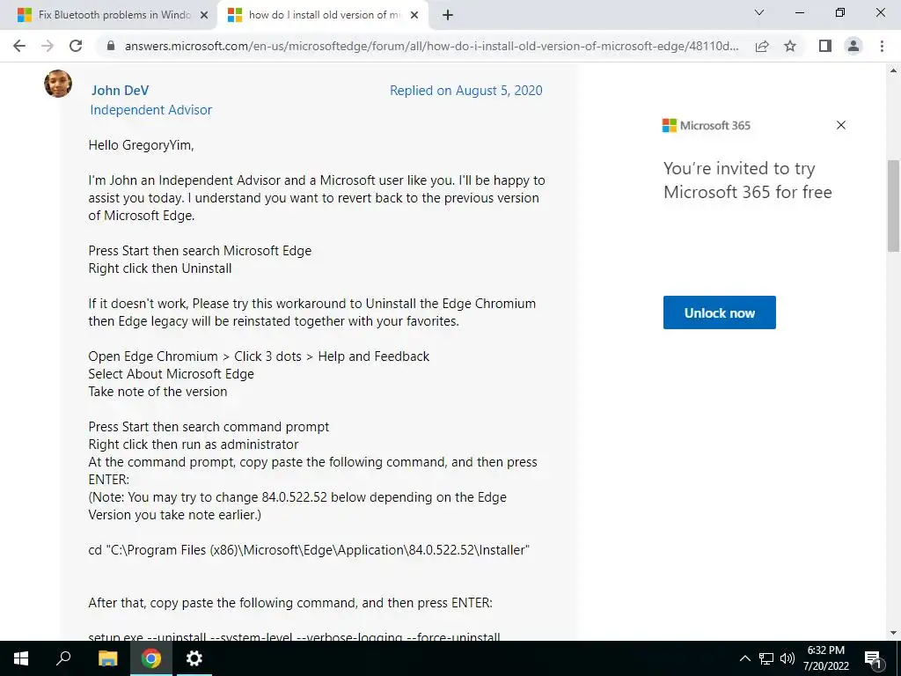Click the Chrome taskbar icon
The image size is (901, 676).
click(151, 658)
